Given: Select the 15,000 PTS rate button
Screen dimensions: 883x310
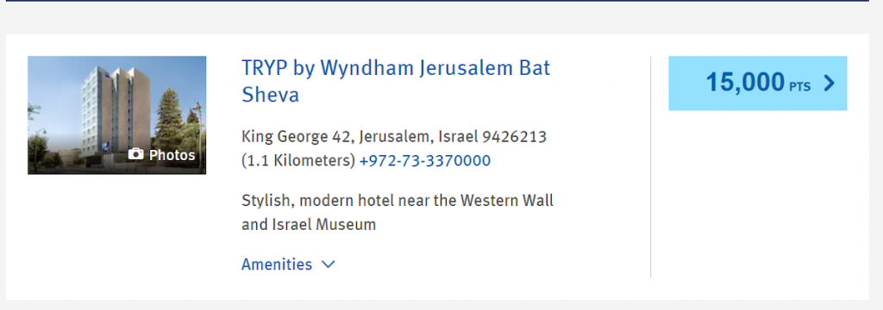Looking at the screenshot, I should click(757, 84).
